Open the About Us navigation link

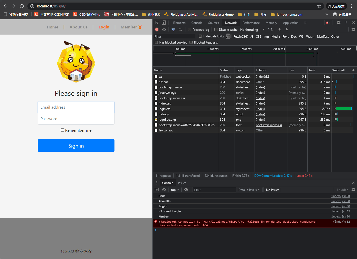[x=78, y=27]
